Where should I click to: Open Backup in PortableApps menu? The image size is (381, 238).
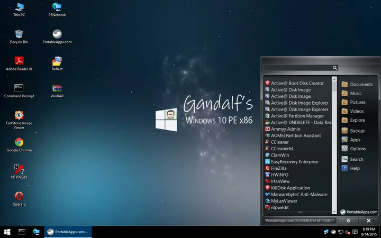pos(353,131)
